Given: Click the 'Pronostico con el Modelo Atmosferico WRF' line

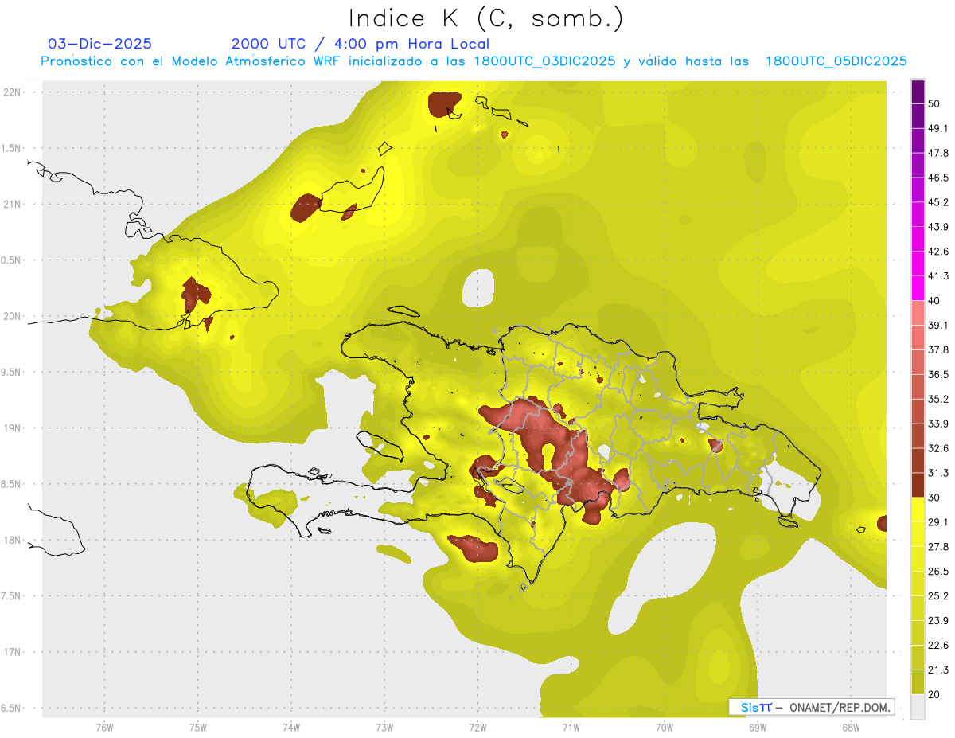Looking at the screenshot, I should tap(474, 61).
